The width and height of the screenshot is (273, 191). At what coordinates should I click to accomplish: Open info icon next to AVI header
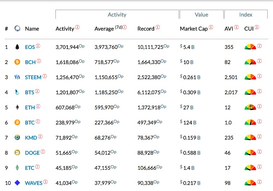coord(236,27)
